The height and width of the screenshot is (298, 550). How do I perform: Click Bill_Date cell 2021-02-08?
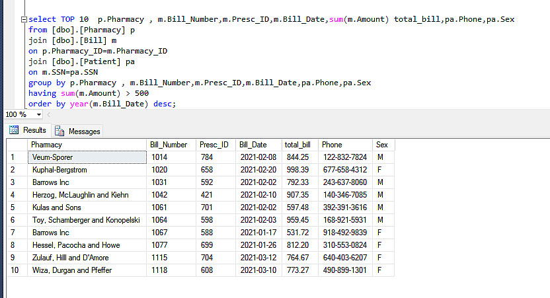pyautogui.click(x=259, y=157)
